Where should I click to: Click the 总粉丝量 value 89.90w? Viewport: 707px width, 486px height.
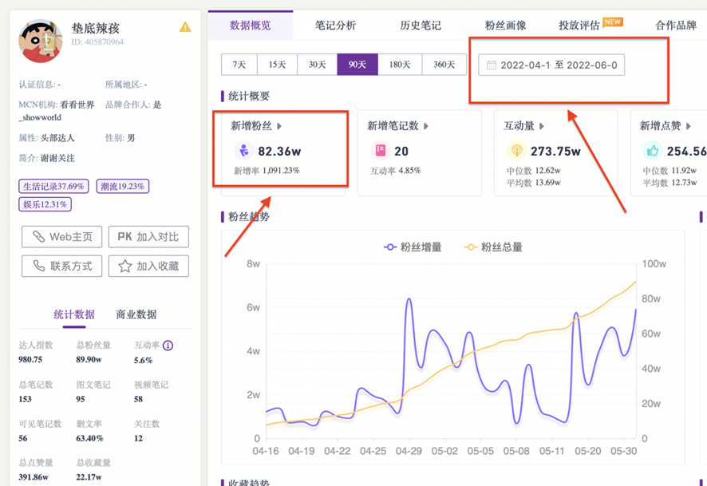coord(89,360)
